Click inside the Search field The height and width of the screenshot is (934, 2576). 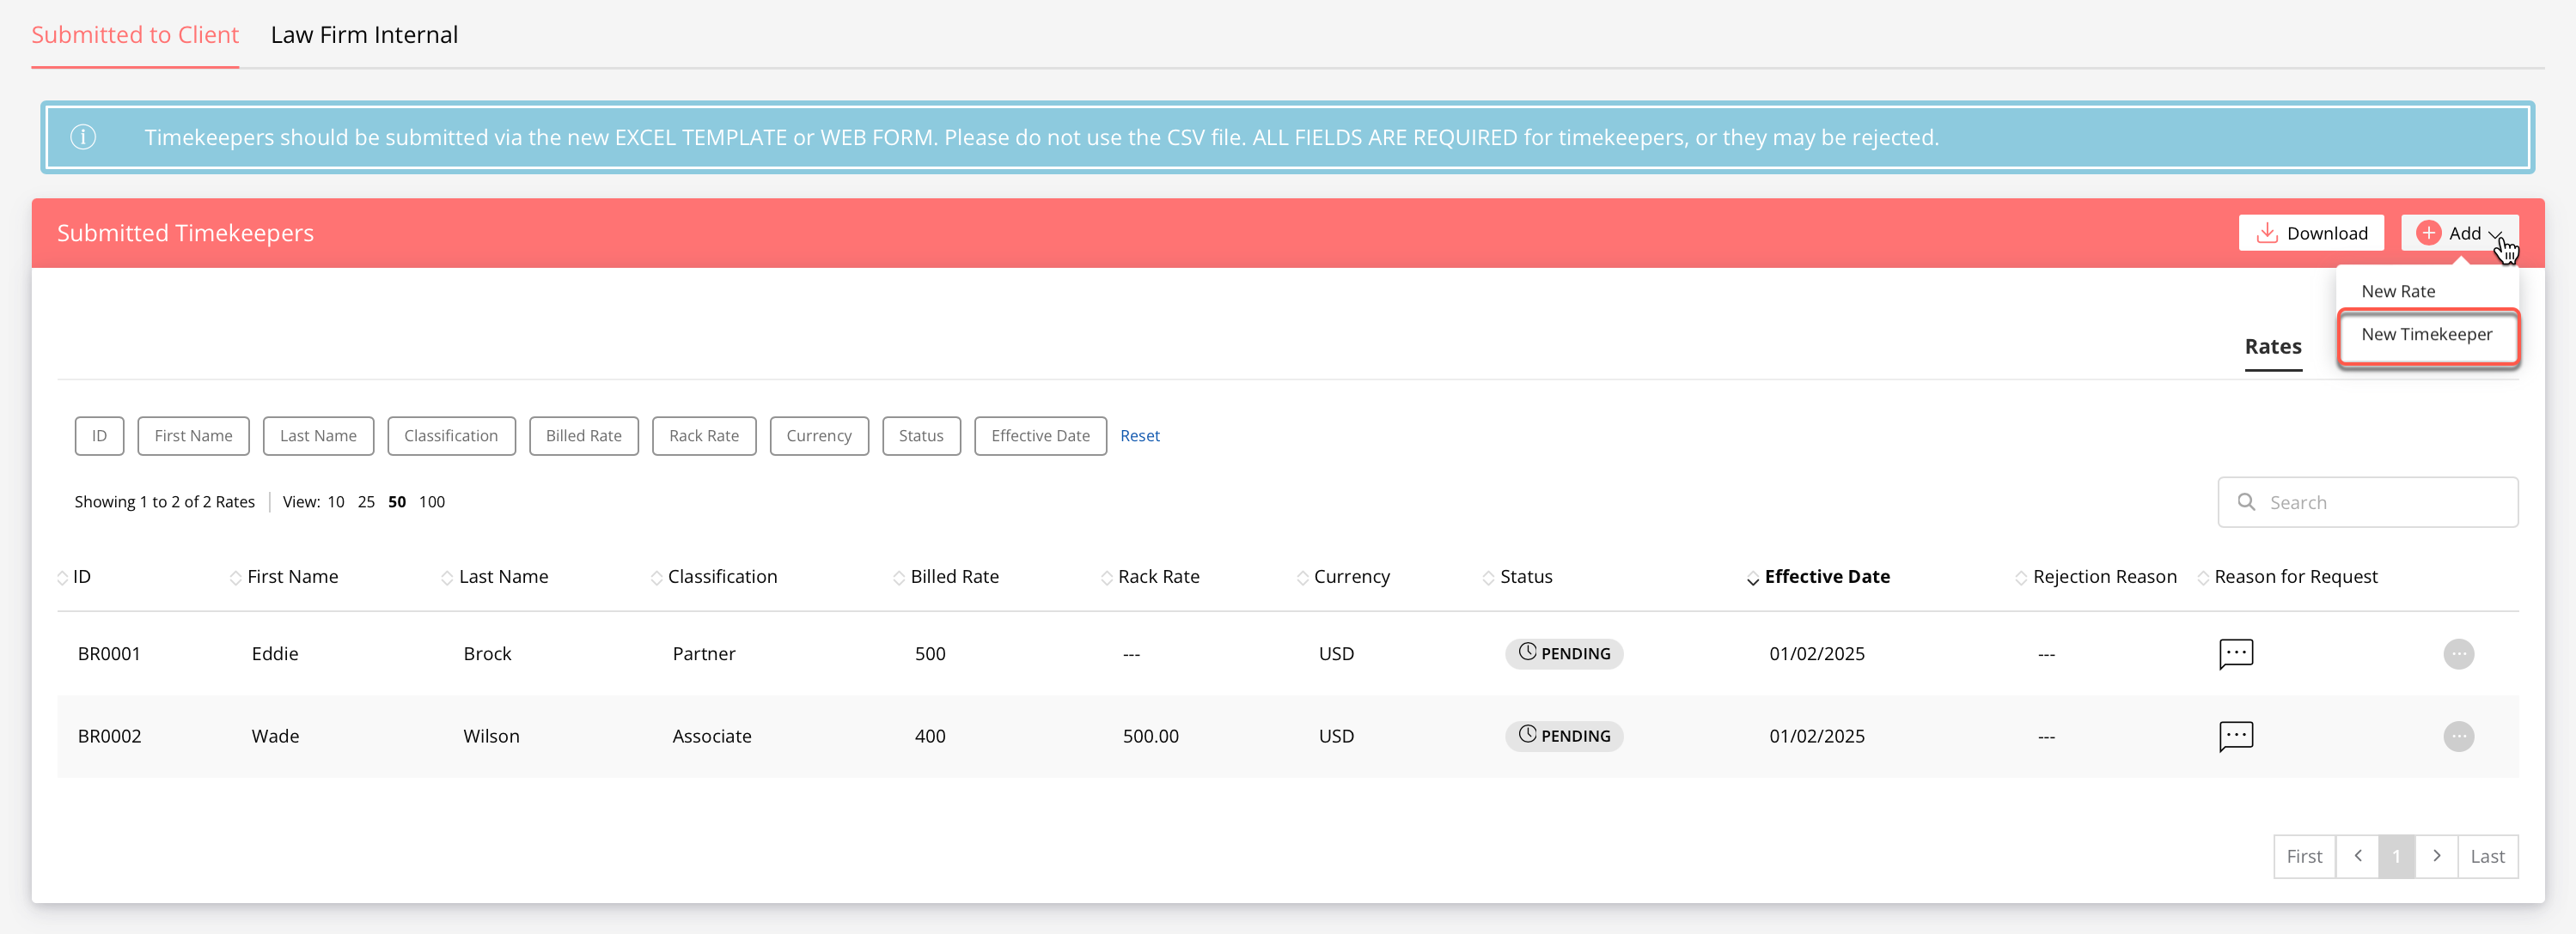2380,501
